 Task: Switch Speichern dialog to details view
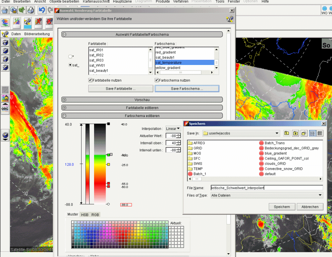320,133
